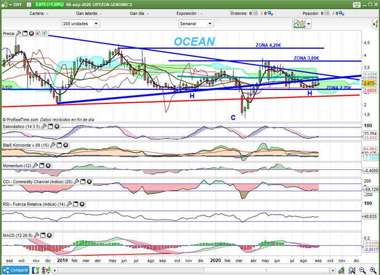Screen dimensions: 380x275
Task: Click the 2019 label on the time axis
Action: pyautogui.click(x=62, y=260)
